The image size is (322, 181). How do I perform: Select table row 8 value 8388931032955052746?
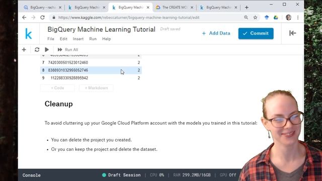pyautogui.click(x=68, y=70)
